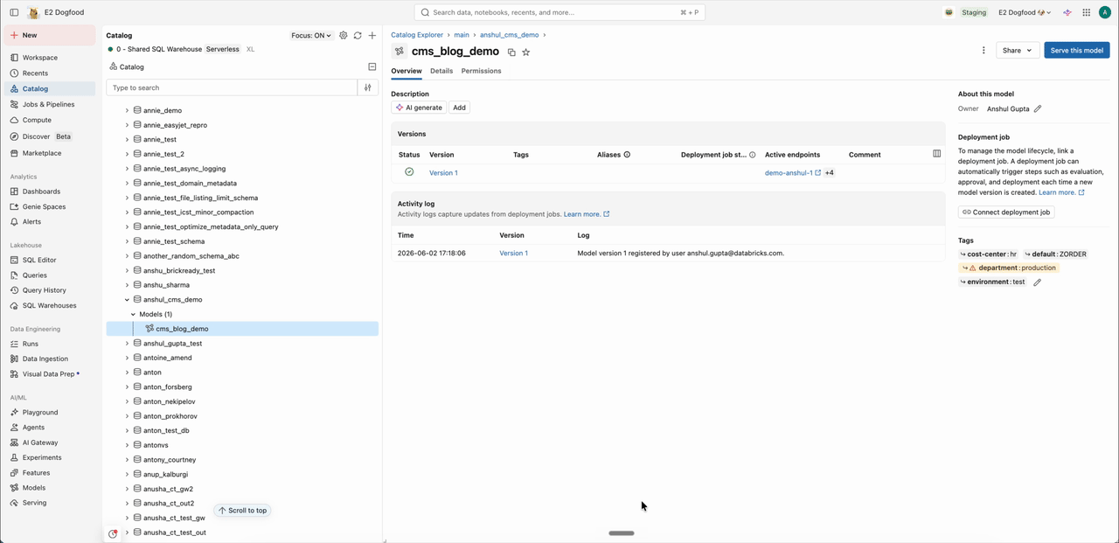Add a new catalog item with plus
This screenshot has height=543, width=1119.
click(x=372, y=36)
